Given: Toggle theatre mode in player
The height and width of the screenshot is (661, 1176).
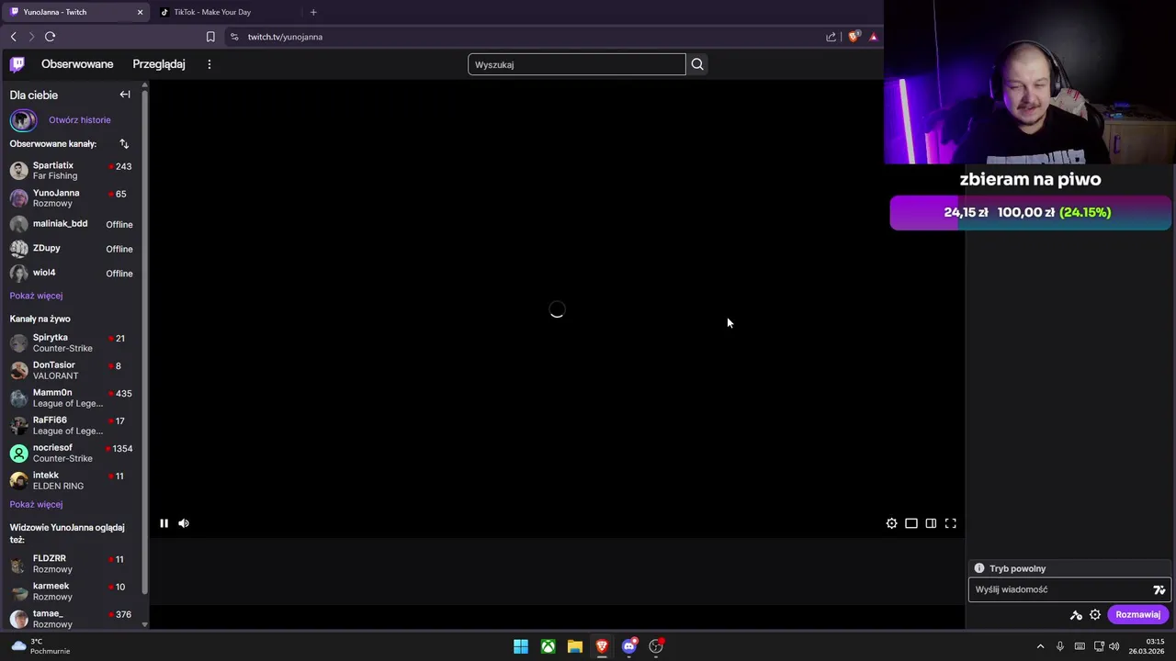Looking at the screenshot, I should 911,523.
